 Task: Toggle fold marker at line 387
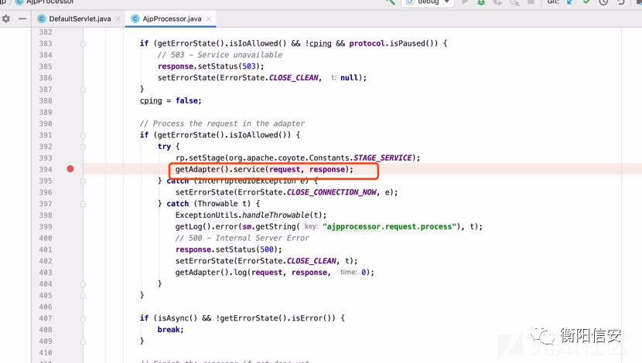(x=83, y=89)
